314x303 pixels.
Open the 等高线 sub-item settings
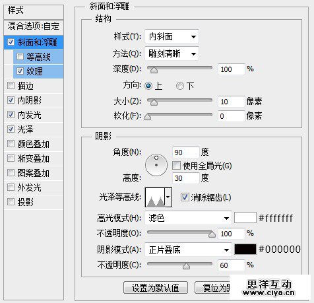click(x=39, y=57)
